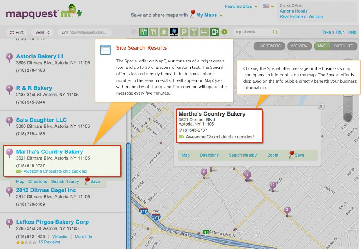Open the Astoria Hotels offer link
The image size is (361, 249).
click(294, 11)
